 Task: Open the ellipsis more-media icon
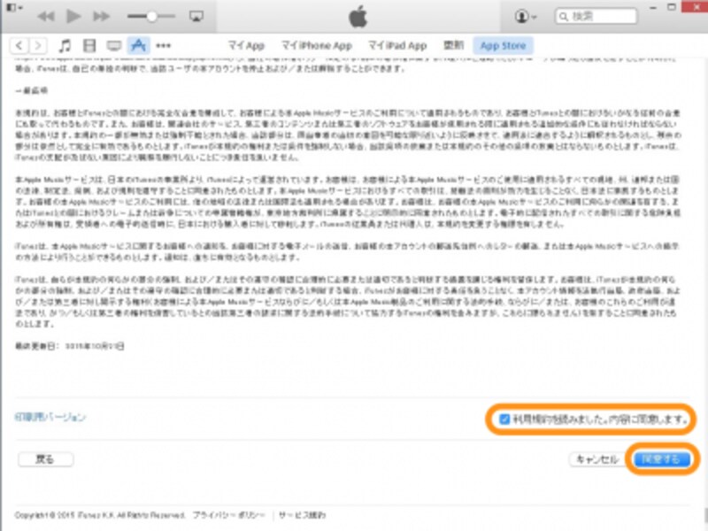click(x=164, y=43)
